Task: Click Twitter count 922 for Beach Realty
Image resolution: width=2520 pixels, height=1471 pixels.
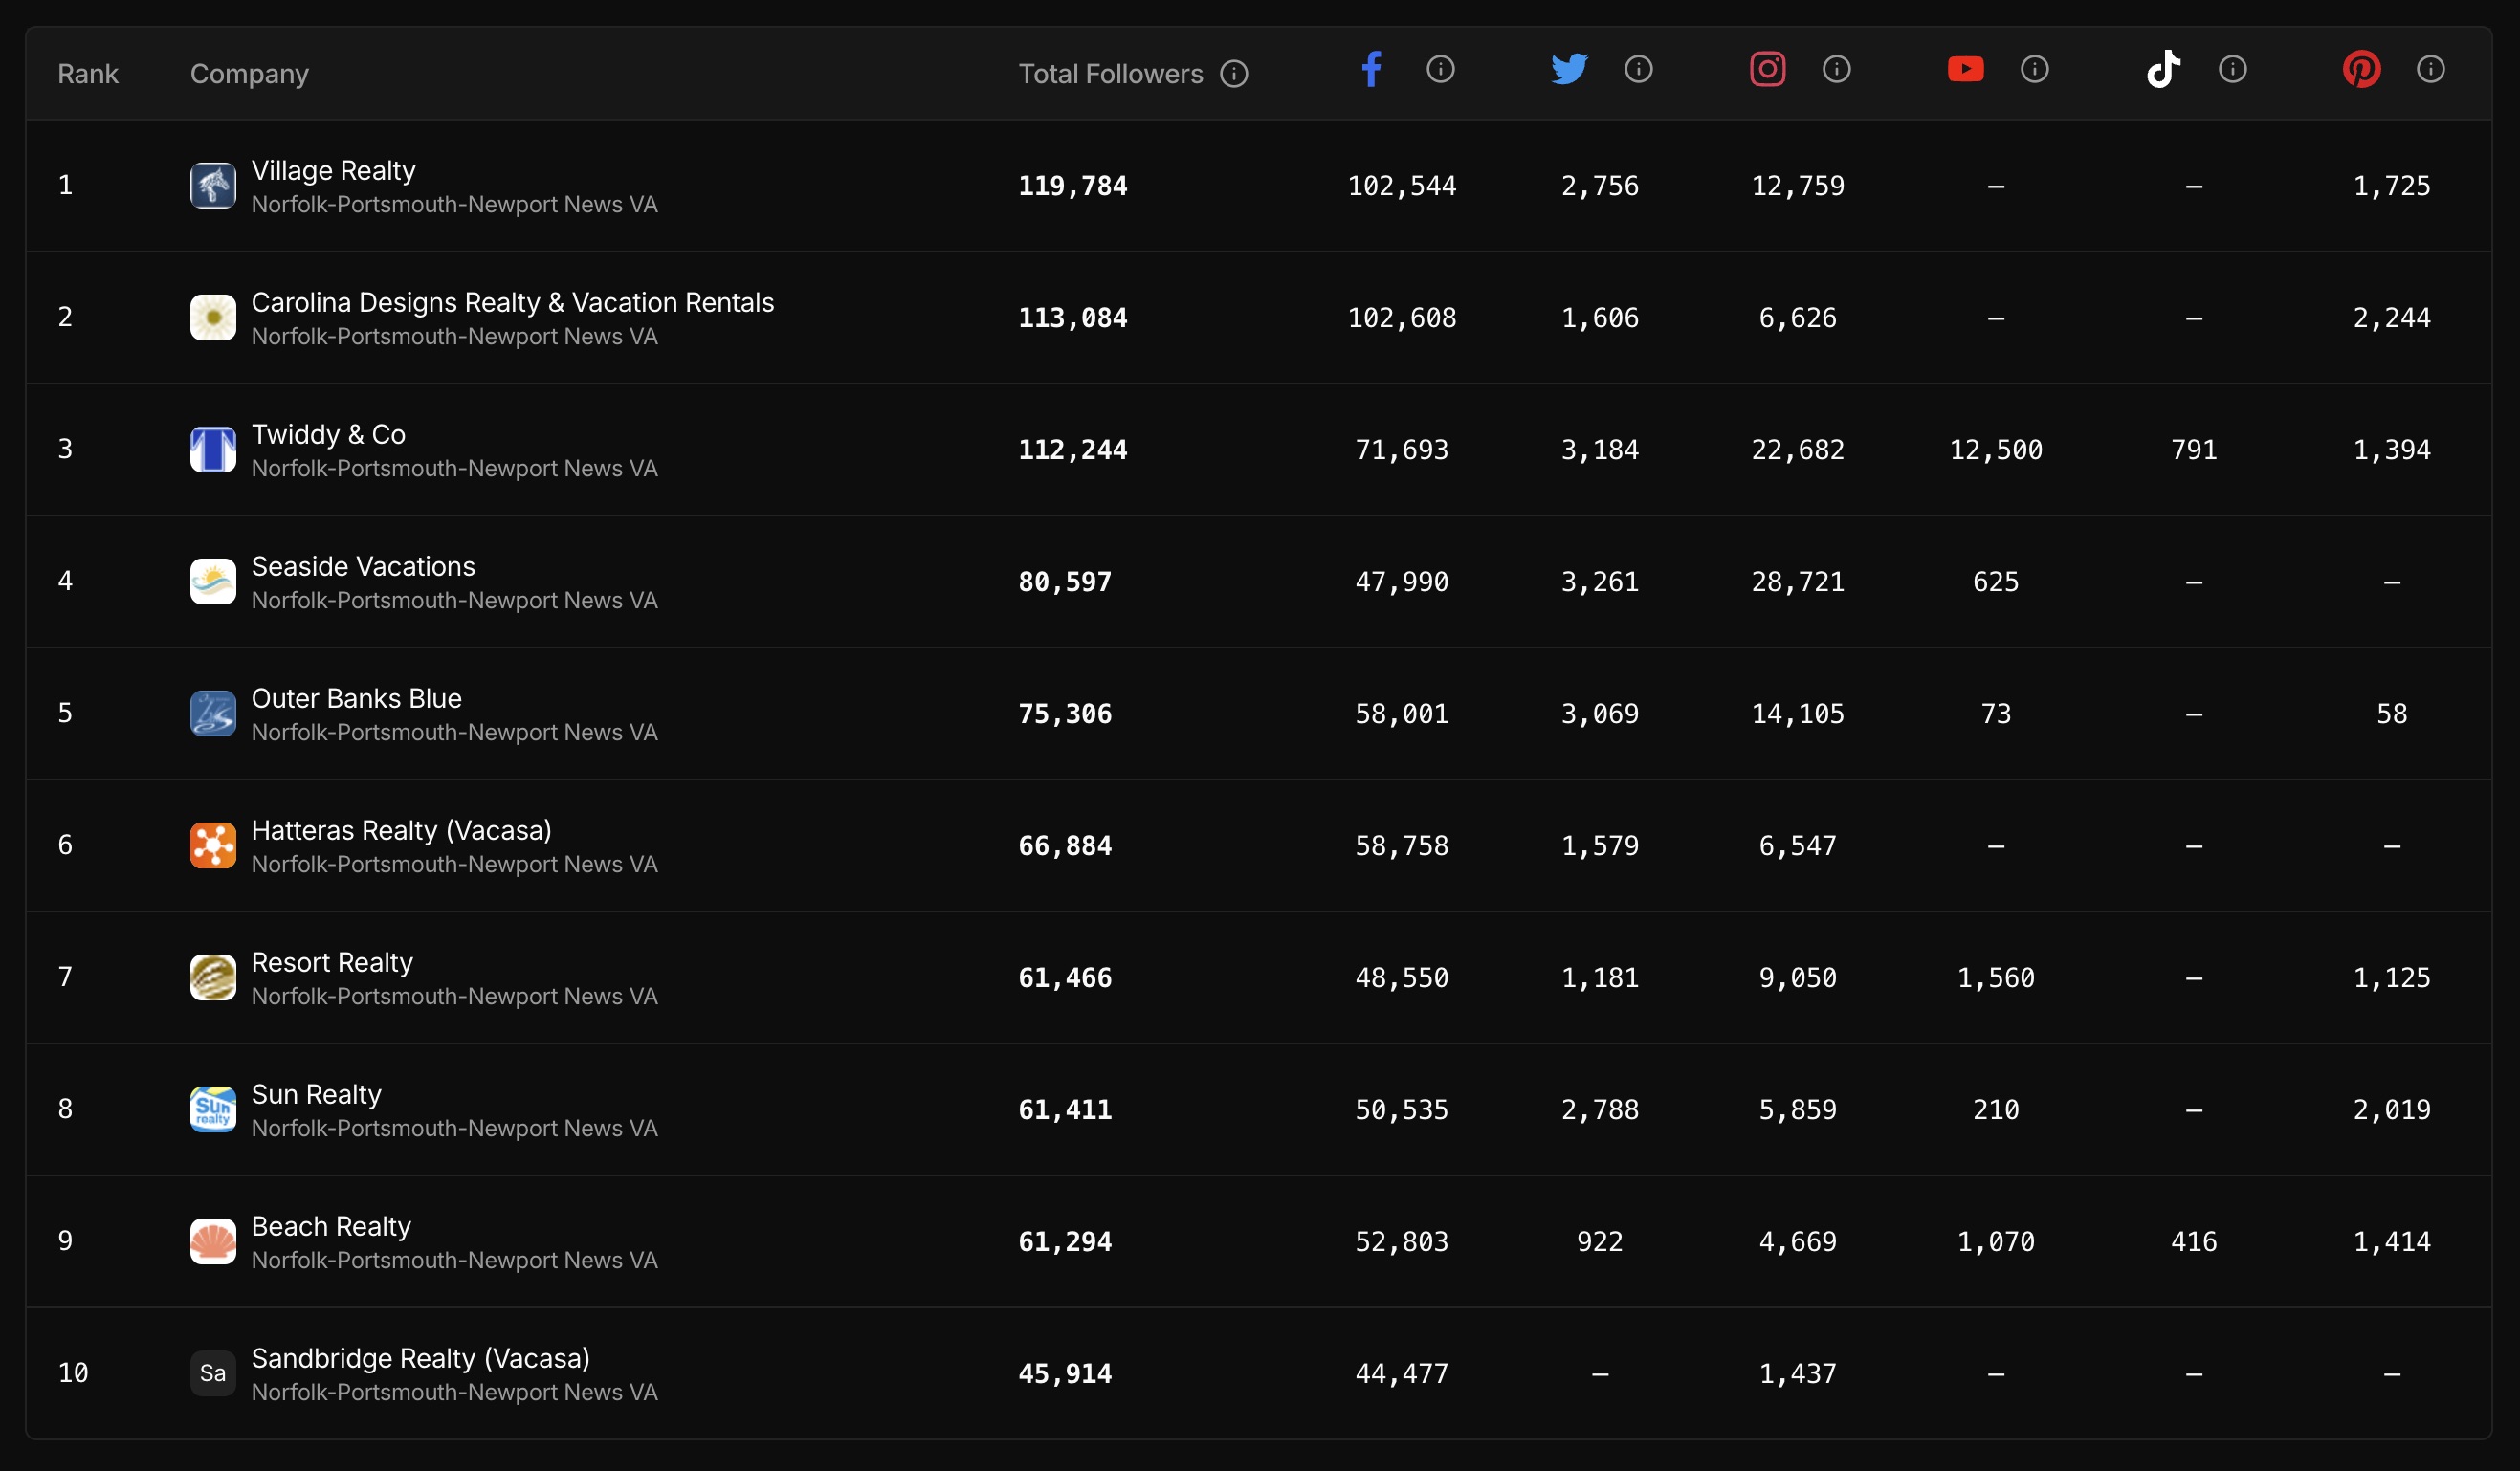Action: click(1600, 1242)
